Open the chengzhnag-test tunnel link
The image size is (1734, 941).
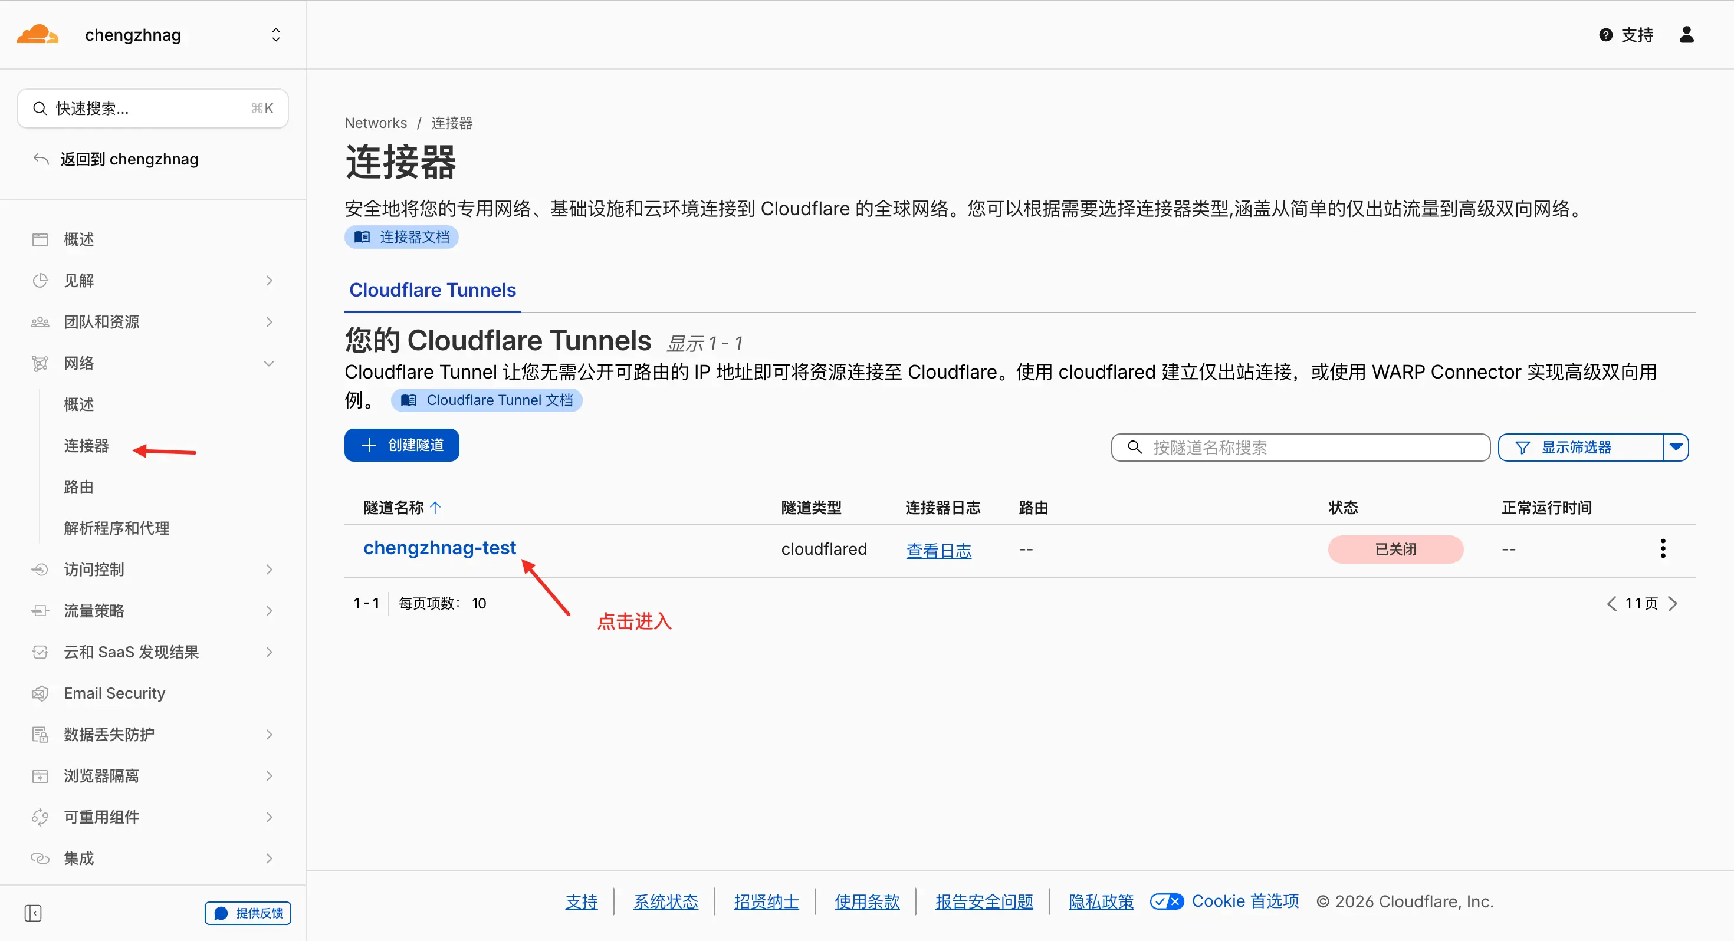(439, 548)
